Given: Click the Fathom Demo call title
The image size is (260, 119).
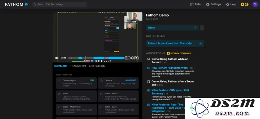Looking at the screenshot, I should pyautogui.click(x=157, y=15).
